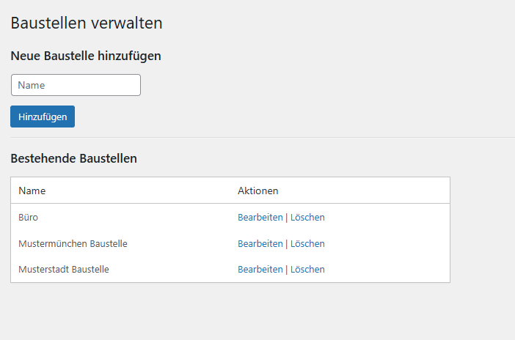The image size is (515, 340).
Task: Click the Name input field
Action: pyautogui.click(x=76, y=85)
